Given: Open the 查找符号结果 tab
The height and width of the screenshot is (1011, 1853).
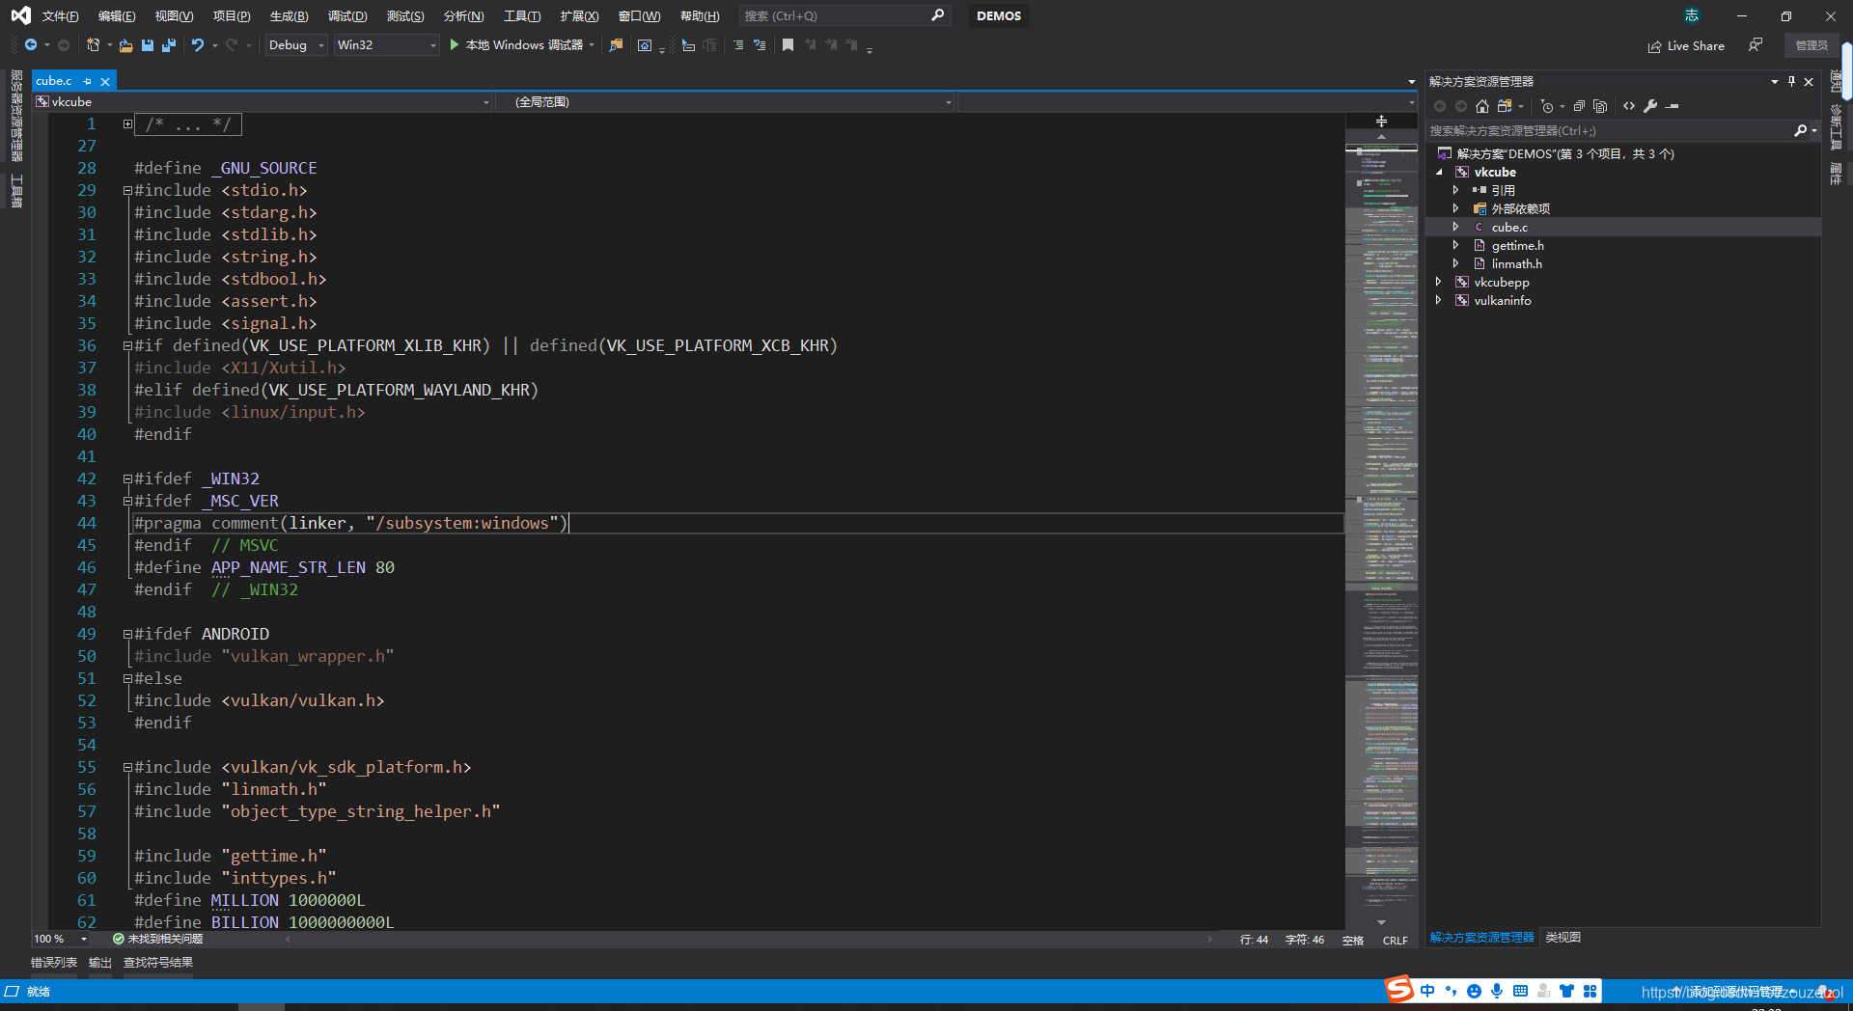Looking at the screenshot, I should [x=158, y=963].
